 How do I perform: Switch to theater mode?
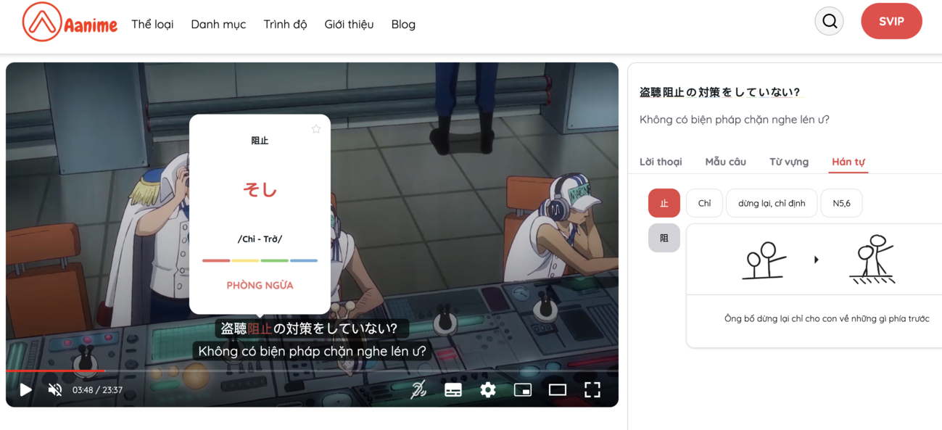tap(558, 389)
